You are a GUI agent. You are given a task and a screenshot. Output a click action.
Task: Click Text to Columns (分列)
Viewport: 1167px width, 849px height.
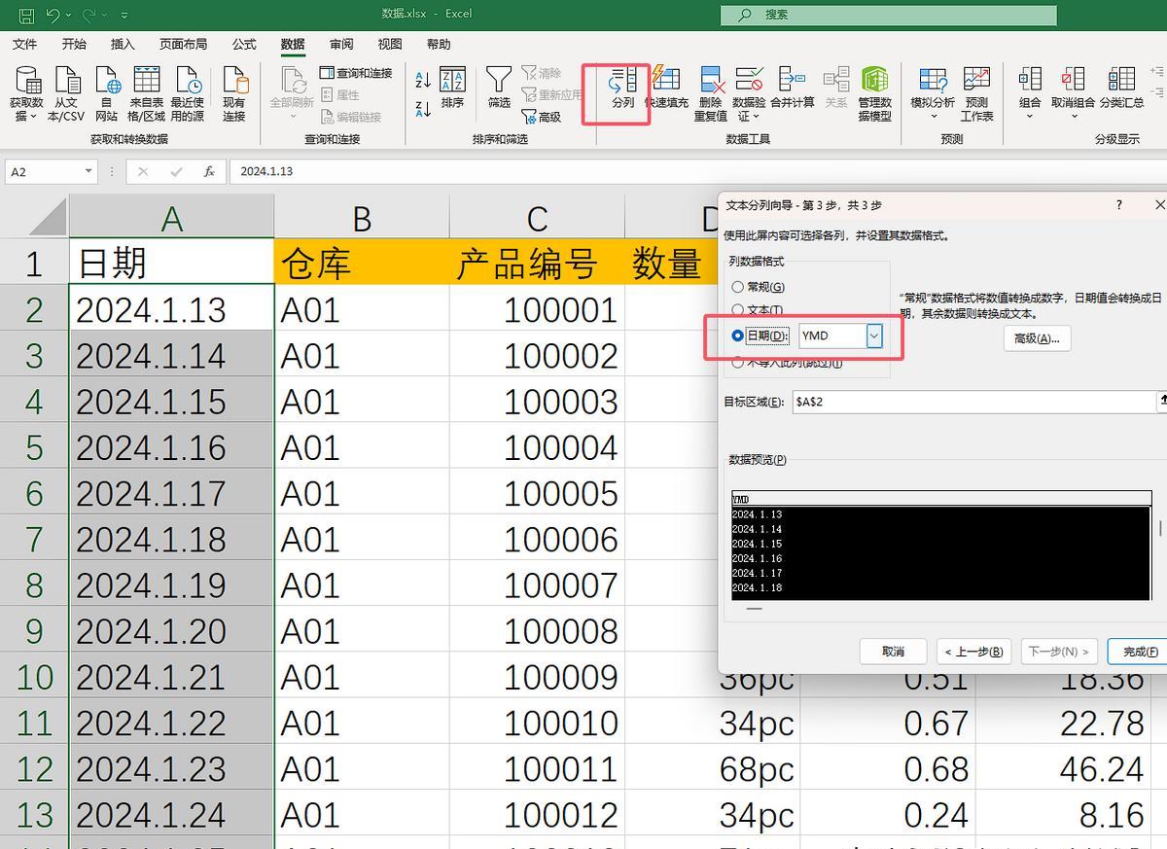coord(622,88)
